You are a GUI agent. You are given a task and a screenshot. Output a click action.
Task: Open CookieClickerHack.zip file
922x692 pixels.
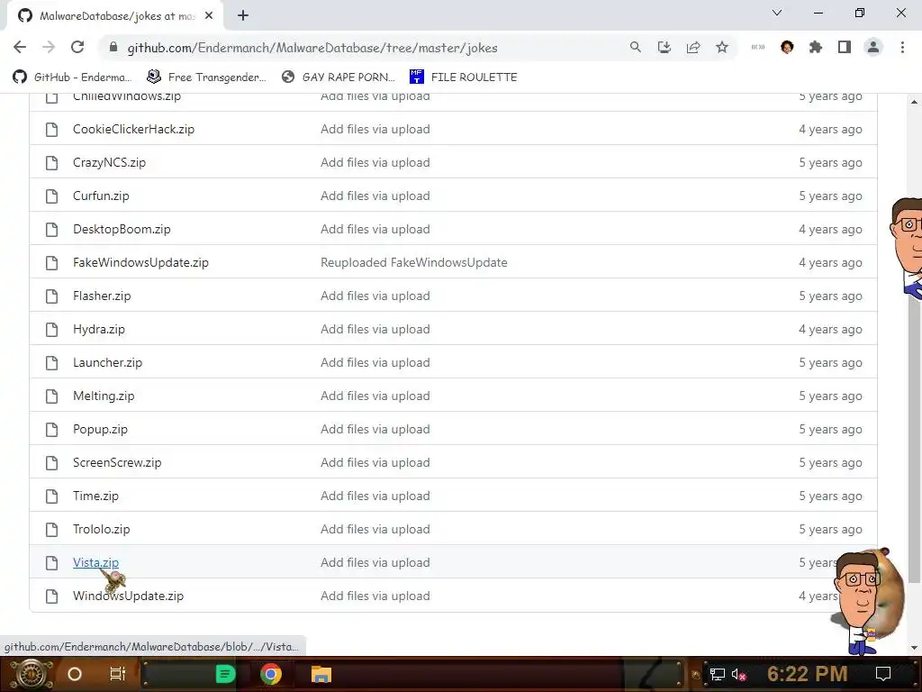pos(133,130)
